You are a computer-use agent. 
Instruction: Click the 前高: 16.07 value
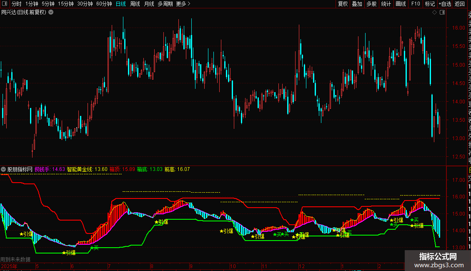(177, 169)
